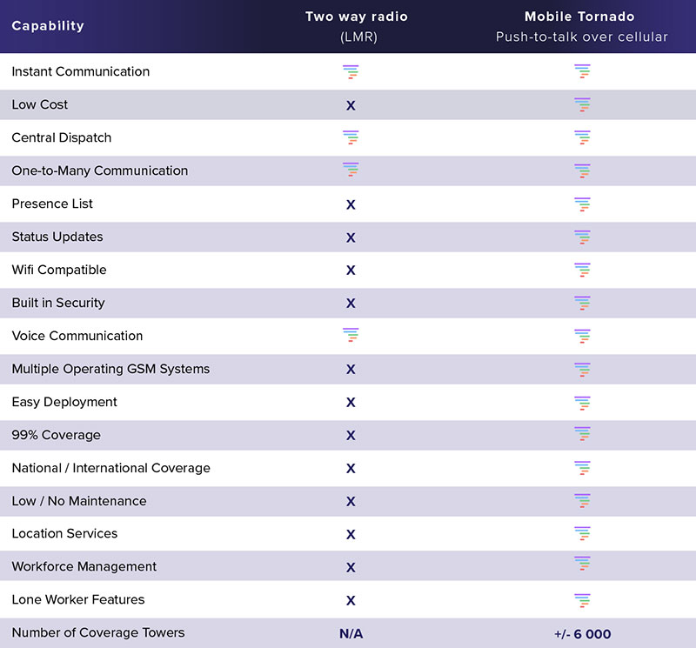Select the Two way radio (LMR) header

coord(357,27)
